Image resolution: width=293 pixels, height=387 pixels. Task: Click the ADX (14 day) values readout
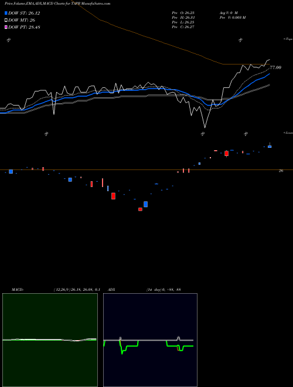point(163,290)
